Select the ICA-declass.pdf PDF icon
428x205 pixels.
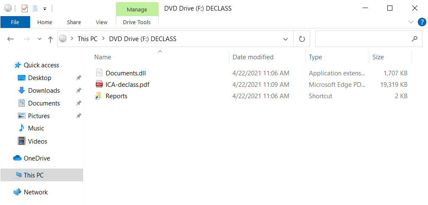[x=99, y=84]
